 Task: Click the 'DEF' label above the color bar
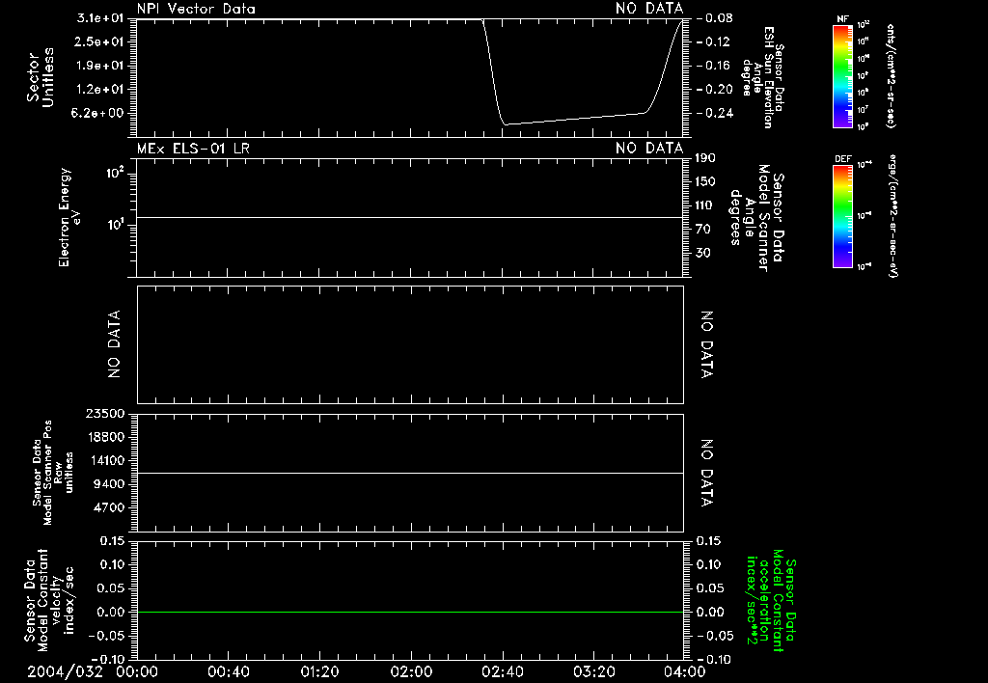(x=842, y=159)
